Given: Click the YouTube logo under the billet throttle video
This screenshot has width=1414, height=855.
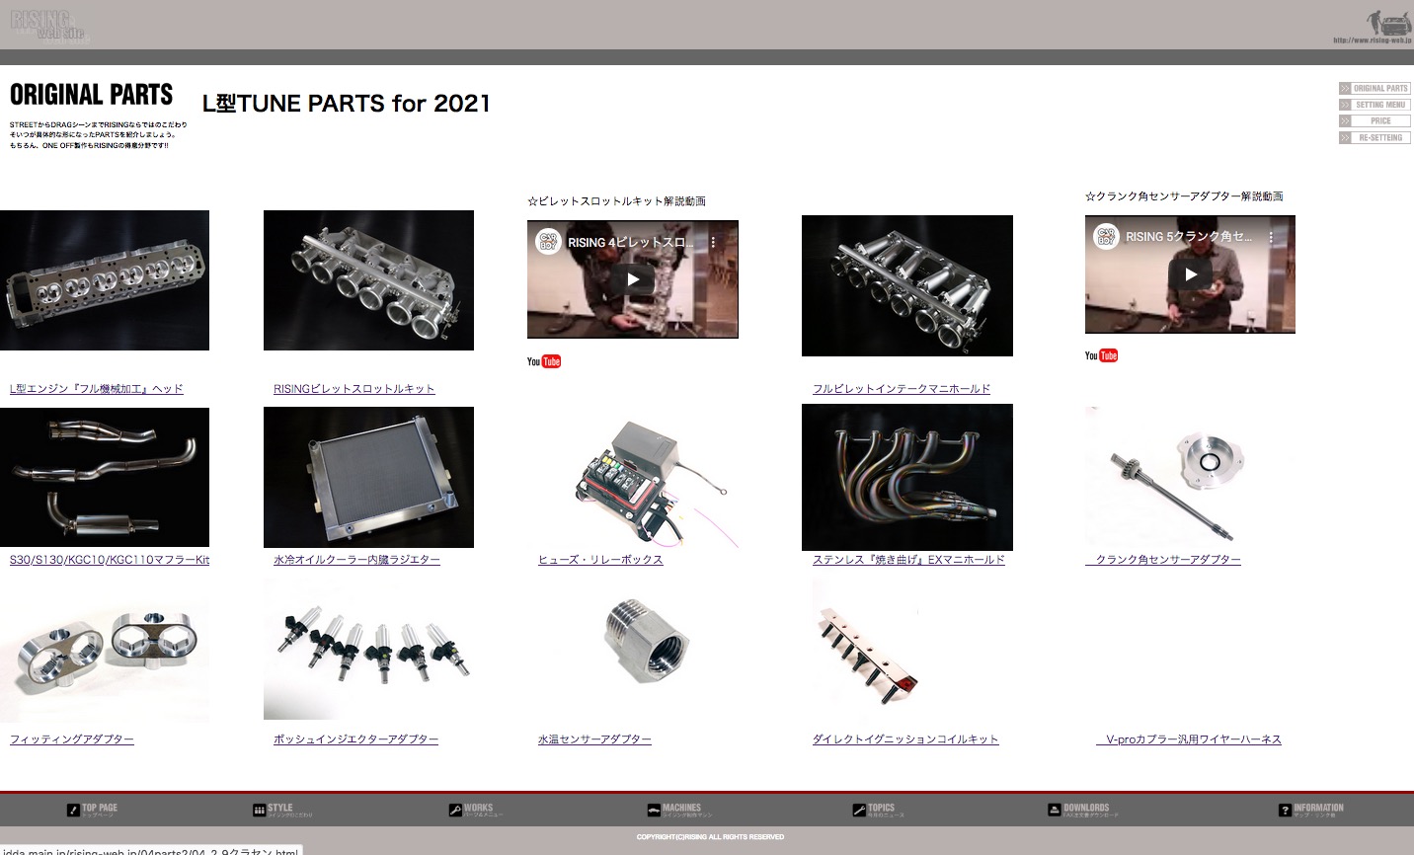Looking at the screenshot, I should [x=544, y=361].
